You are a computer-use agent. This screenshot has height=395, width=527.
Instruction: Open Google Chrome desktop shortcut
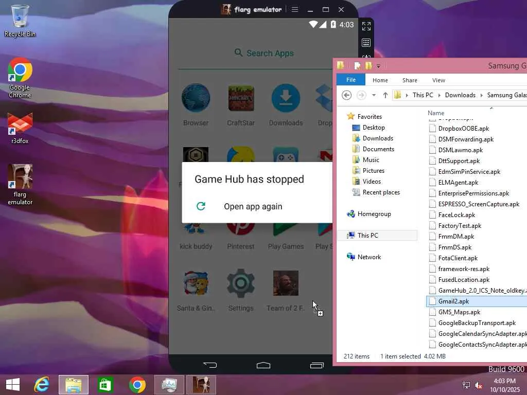20,78
